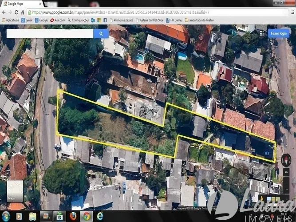Click the taskbar app icon before HP
The image size is (296, 222).
coord(46,217)
